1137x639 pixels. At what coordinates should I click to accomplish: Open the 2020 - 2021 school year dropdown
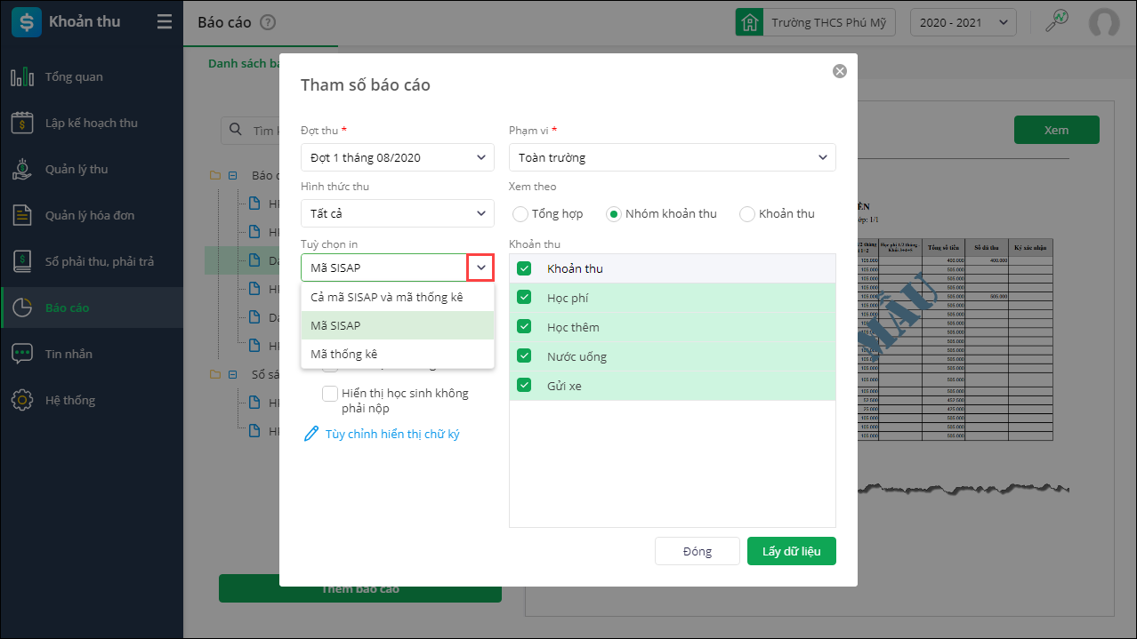(963, 23)
